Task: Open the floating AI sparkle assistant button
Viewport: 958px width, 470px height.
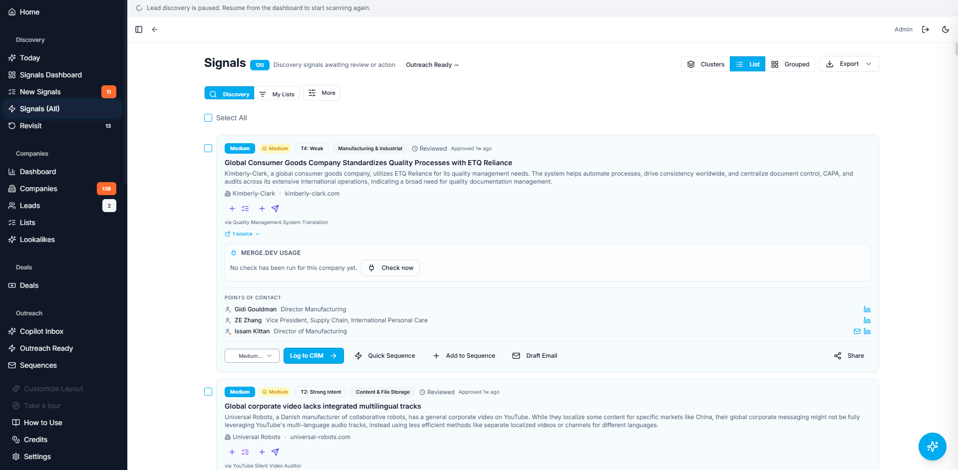Action: (933, 447)
